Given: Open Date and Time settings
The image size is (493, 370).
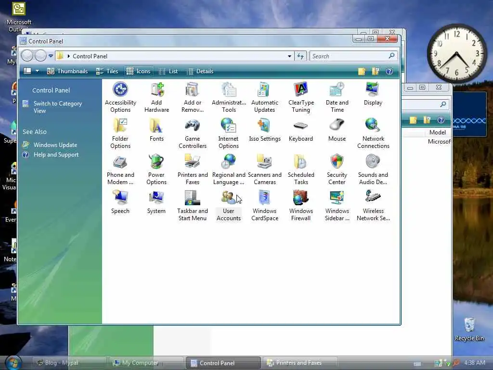Looking at the screenshot, I should tap(337, 97).
